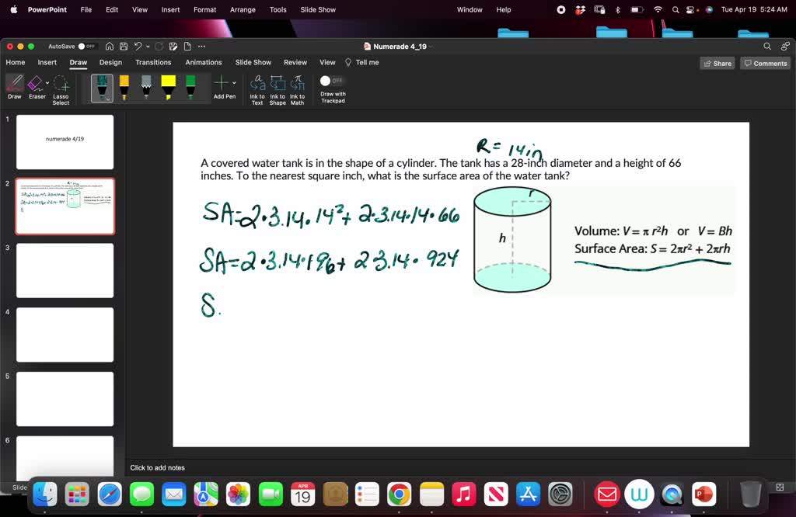Select the gray pencil in the pen gallery

(x=146, y=85)
